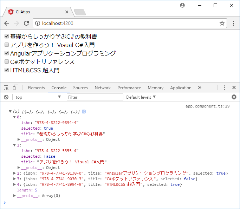Collapse array item 1
The image size is (240, 209).
14,145
